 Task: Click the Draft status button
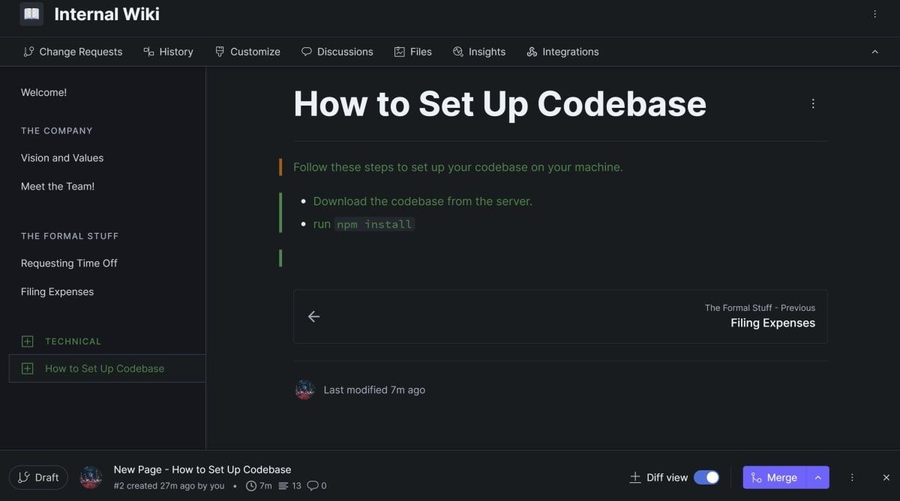coord(38,478)
